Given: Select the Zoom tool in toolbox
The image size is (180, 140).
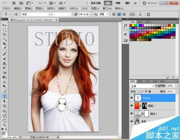Looking at the screenshot, I should [x=4, y=125].
